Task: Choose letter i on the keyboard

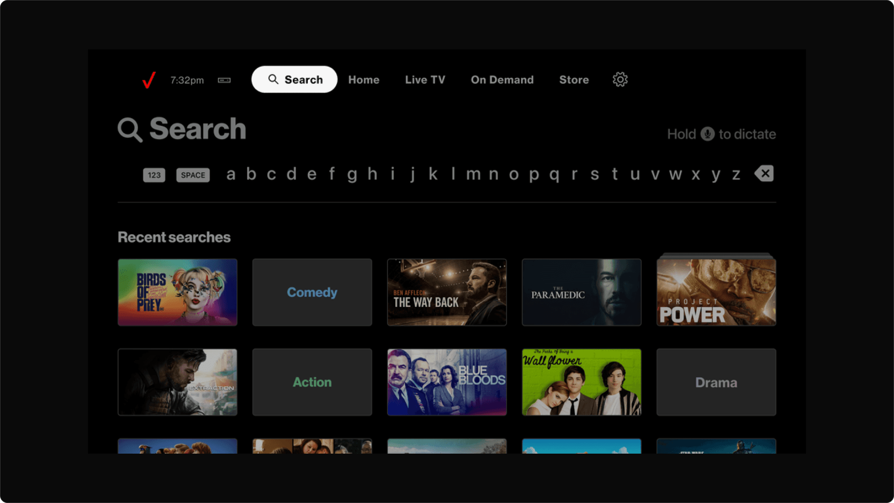Action: (393, 174)
